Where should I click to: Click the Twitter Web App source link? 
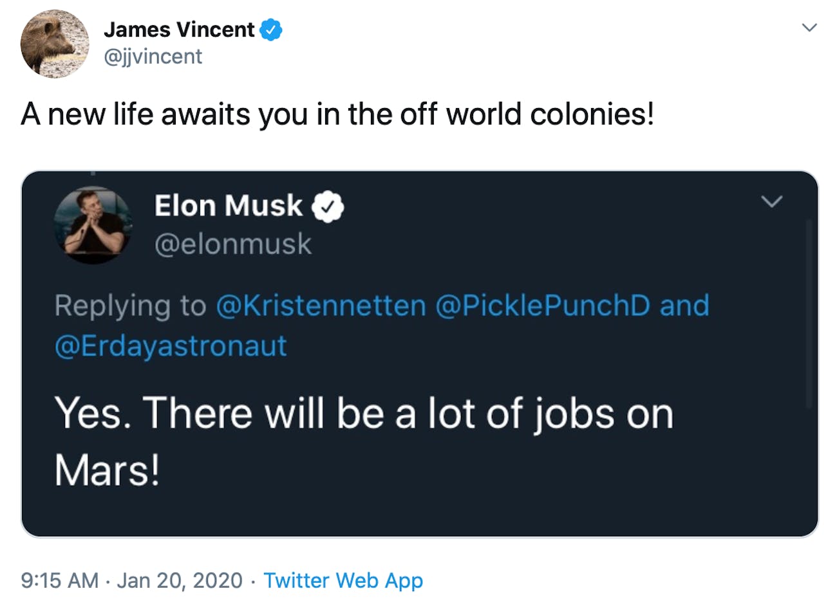pos(343,580)
